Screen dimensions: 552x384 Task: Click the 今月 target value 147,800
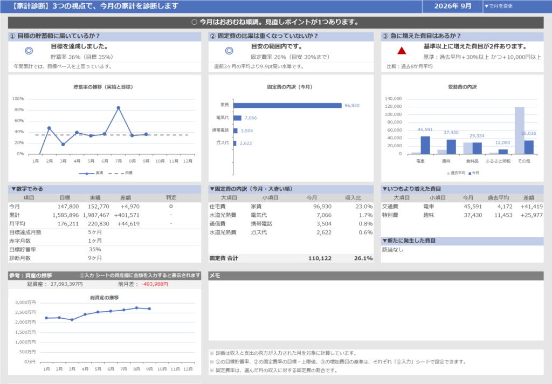click(68, 207)
